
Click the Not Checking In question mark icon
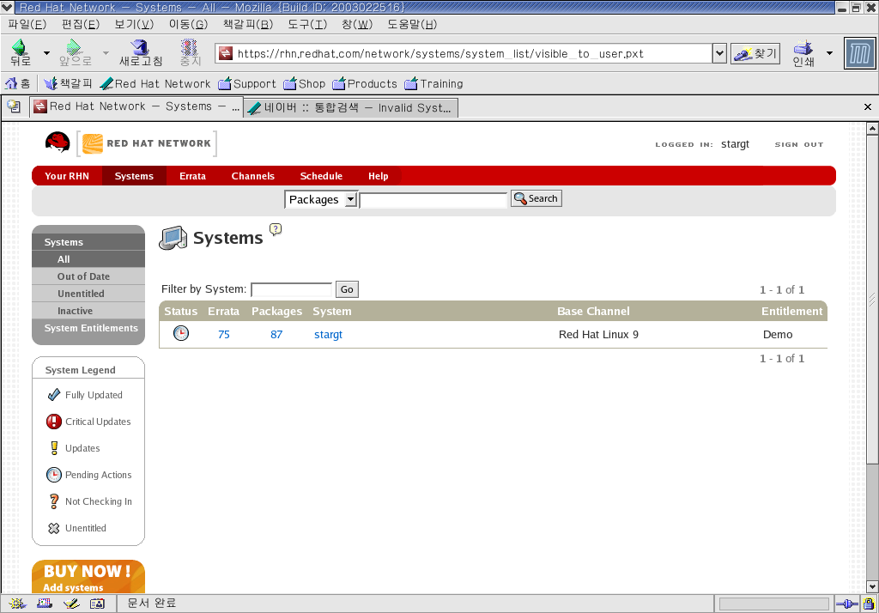point(54,501)
